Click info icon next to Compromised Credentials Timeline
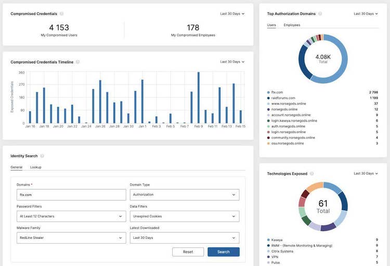Screen dimensions: 390x266 coord(78,62)
